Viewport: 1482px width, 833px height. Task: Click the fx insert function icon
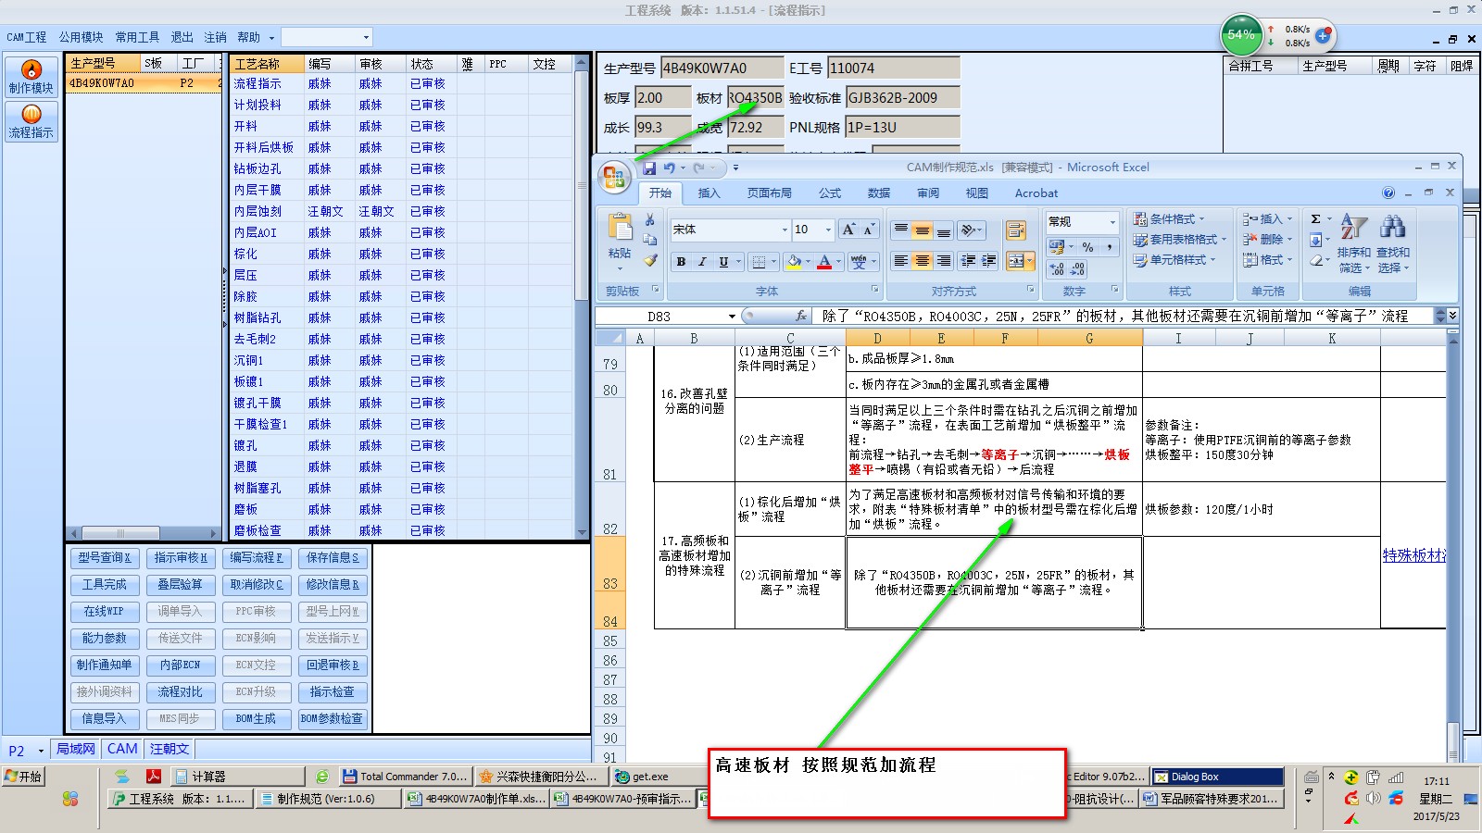point(801,316)
